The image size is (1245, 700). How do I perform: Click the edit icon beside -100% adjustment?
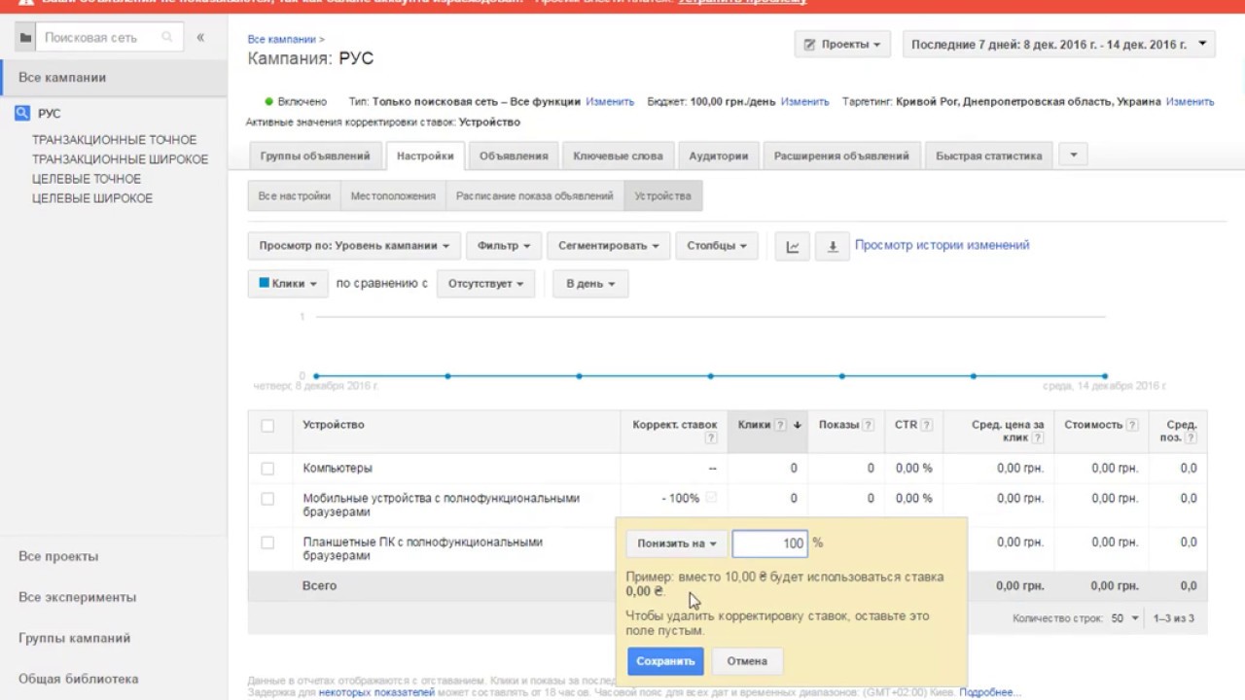[711, 498]
